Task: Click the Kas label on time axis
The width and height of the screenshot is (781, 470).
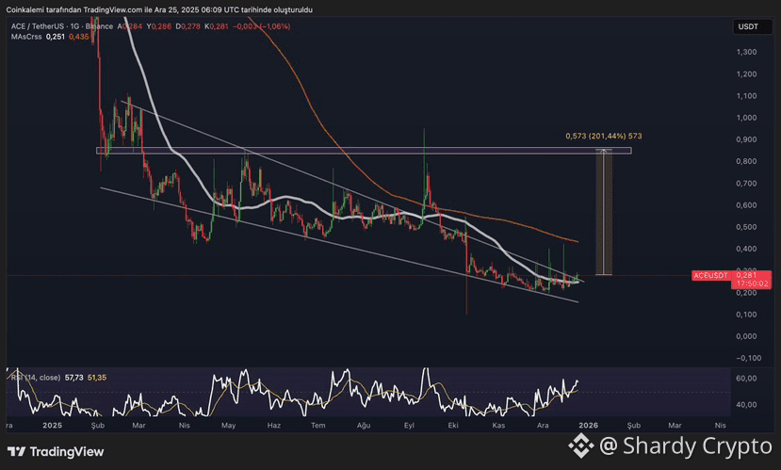Action: point(498,426)
